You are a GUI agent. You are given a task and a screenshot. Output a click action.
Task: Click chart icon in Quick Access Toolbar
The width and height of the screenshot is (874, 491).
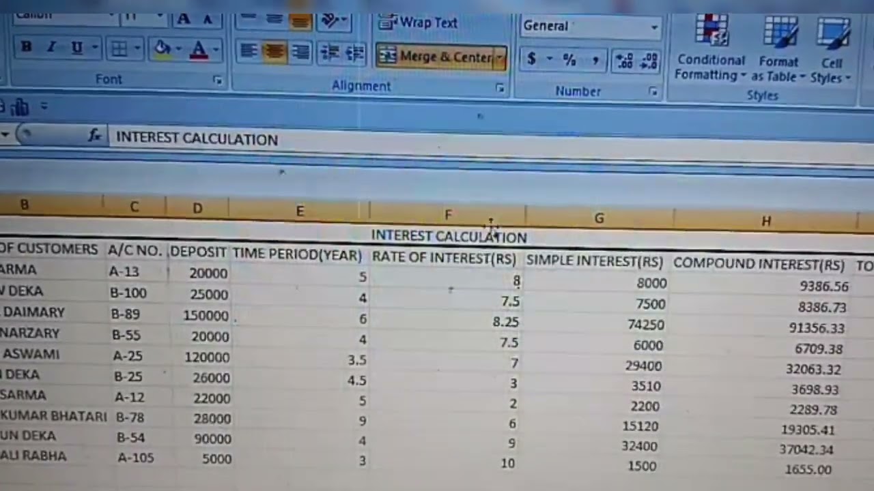[x=20, y=107]
